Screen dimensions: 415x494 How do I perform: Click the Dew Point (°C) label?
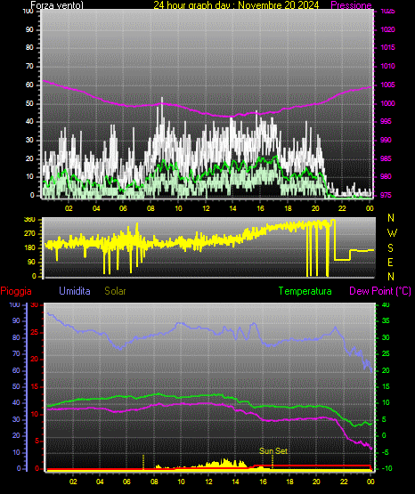pyautogui.click(x=380, y=291)
